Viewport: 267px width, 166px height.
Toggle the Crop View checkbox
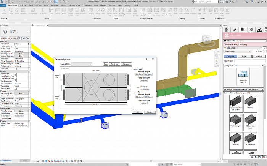point(16,74)
